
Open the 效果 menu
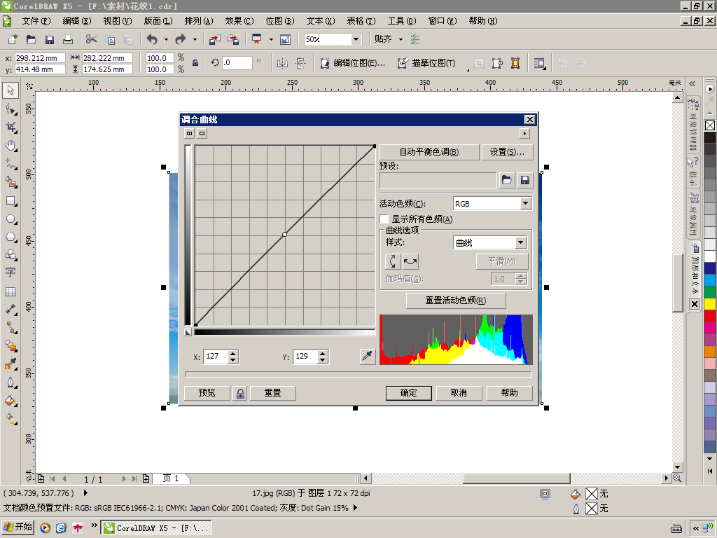coord(239,21)
